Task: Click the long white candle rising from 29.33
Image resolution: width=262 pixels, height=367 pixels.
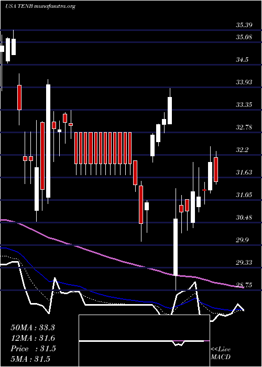Action: click(x=176, y=247)
